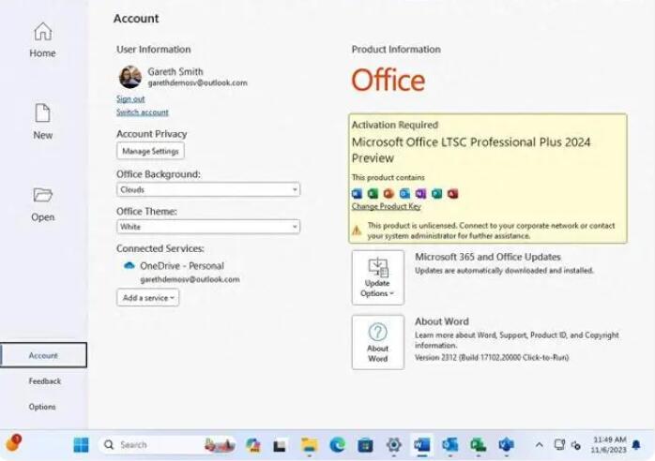The image size is (655, 461).
Task: Show hidden system tray icons chevron
Action: (540, 445)
